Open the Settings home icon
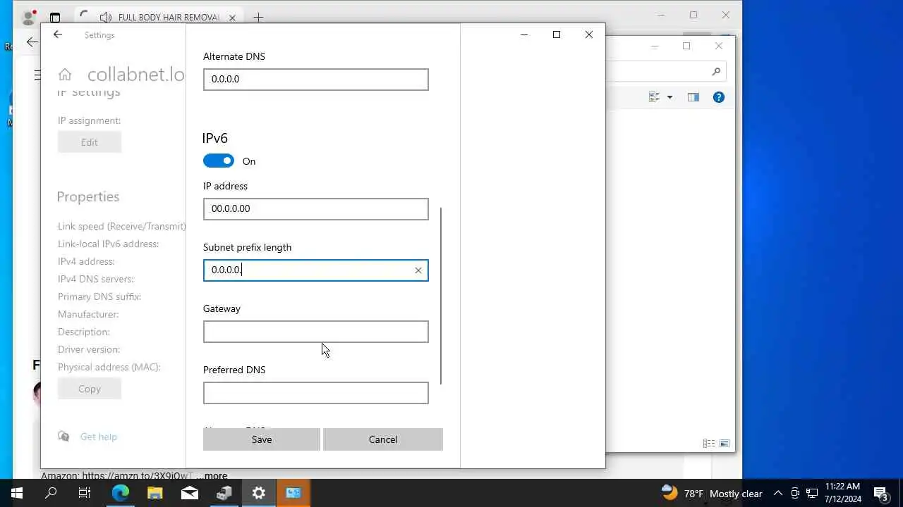The image size is (903, 507). (x=65, y=75)
